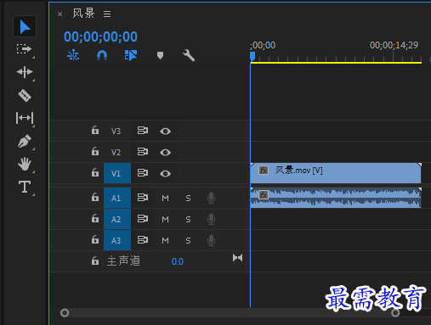The image size is (431, 325).
Task: Click voice-over record mic on A1
Action: [211, 198]
